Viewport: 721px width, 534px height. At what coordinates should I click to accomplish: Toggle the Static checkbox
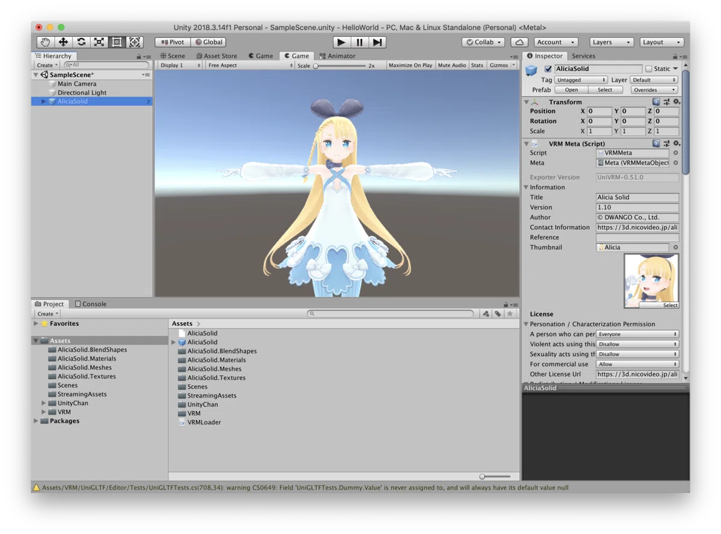tap(648, 69)
